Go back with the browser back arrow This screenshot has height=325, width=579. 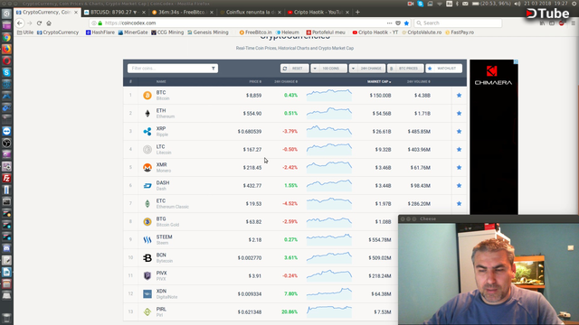pos(20,23)
